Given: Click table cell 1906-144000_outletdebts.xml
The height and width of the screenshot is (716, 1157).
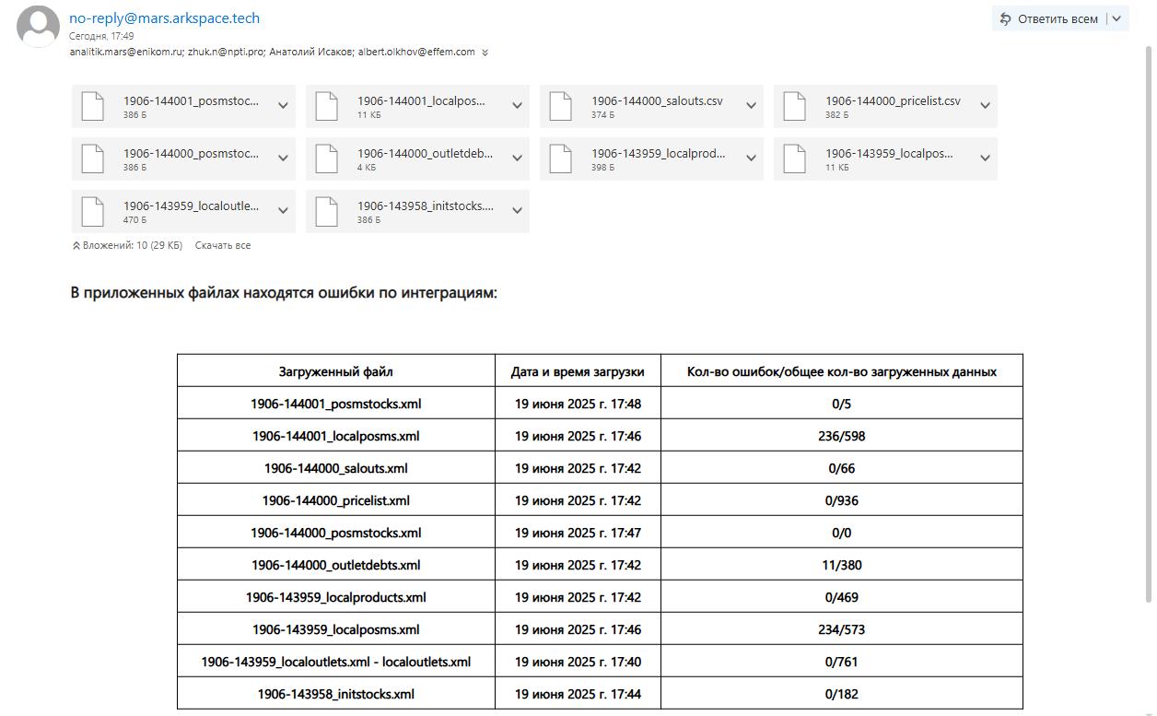Looking at the screenshot, I should tap(336, 565).
